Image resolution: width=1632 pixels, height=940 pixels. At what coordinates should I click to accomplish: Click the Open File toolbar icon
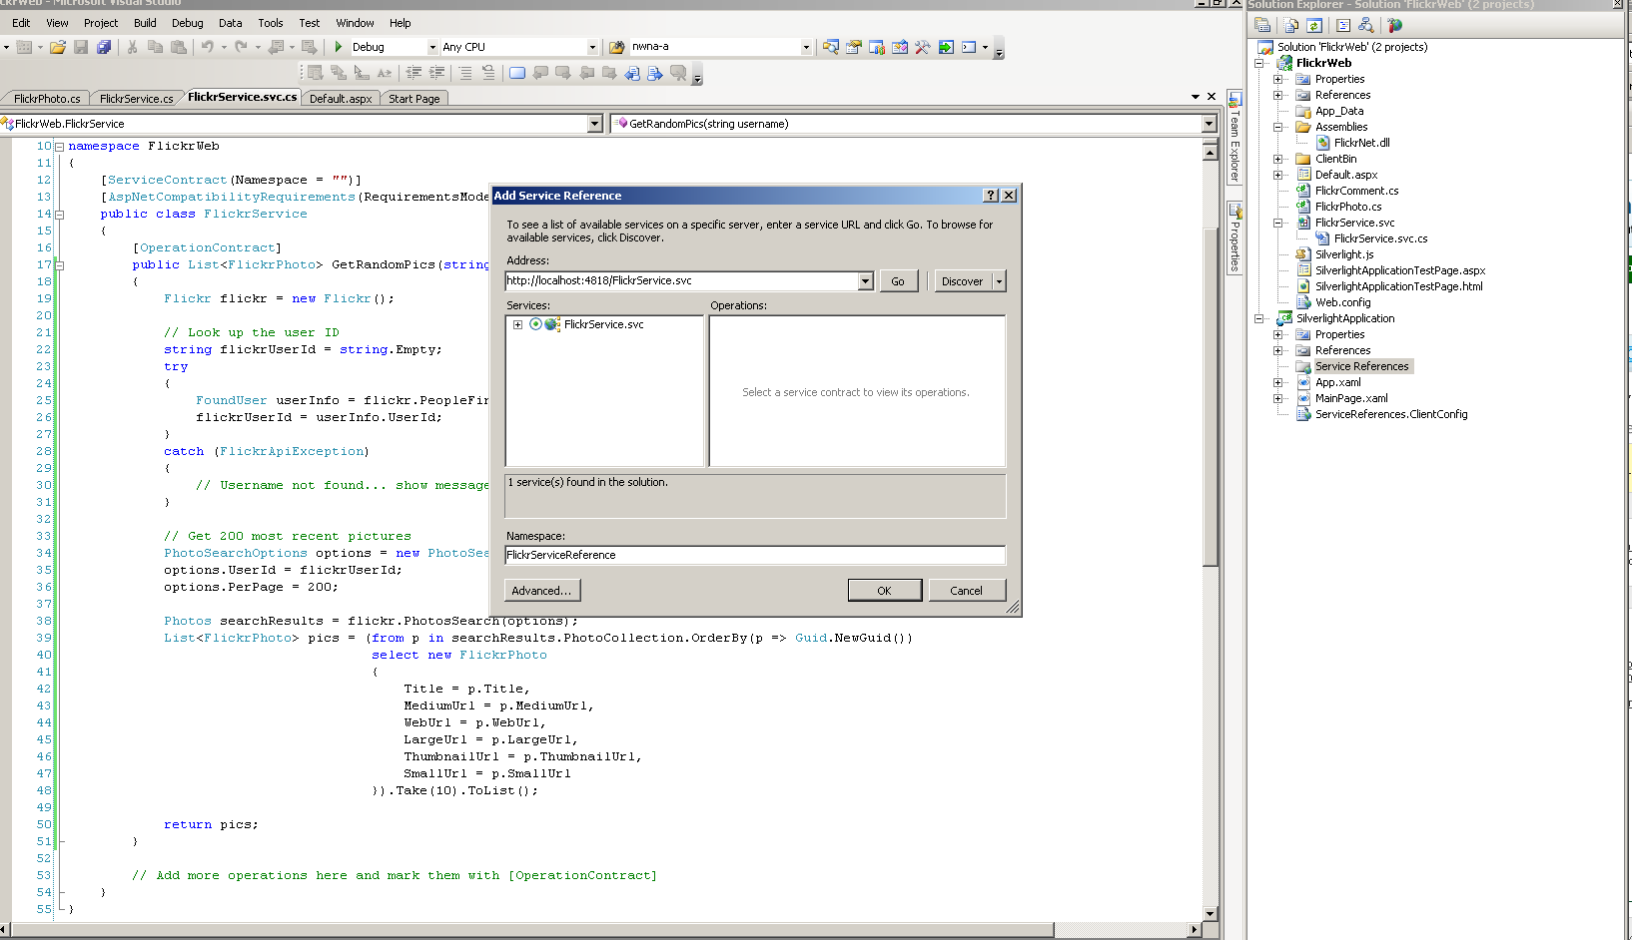click(x=57, y=47)
